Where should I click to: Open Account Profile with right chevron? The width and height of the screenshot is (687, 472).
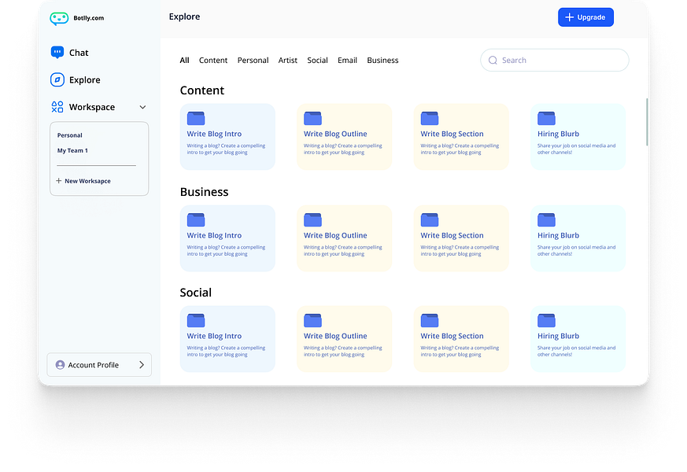[x=142, y=365]
